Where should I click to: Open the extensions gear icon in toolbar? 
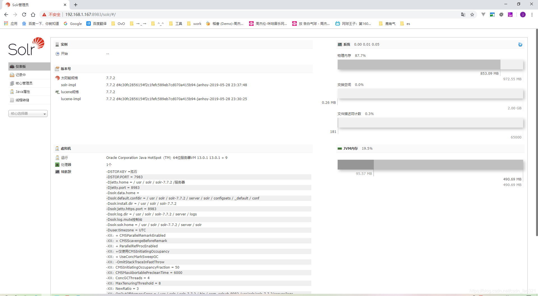[x=501, y=15]
